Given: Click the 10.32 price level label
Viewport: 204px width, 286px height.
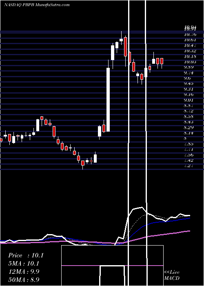Looking at the screenshot, I should (x=190, y=51).
